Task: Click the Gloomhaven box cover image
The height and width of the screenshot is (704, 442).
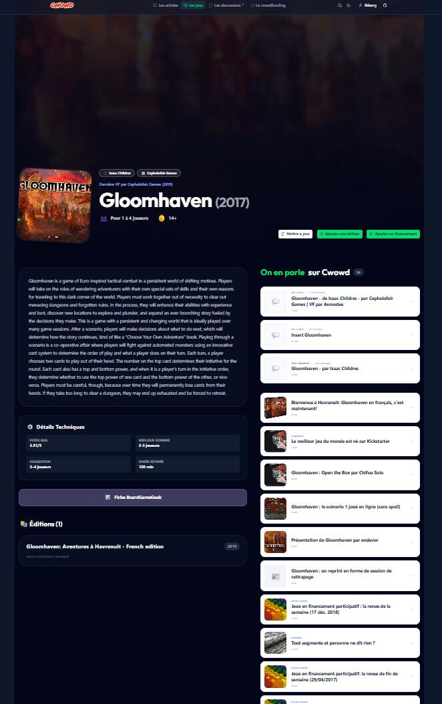Action: click(x=54, y=205)
